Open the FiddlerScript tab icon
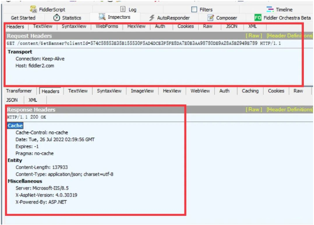Screen dimensions: 314x225 [34, 9]
